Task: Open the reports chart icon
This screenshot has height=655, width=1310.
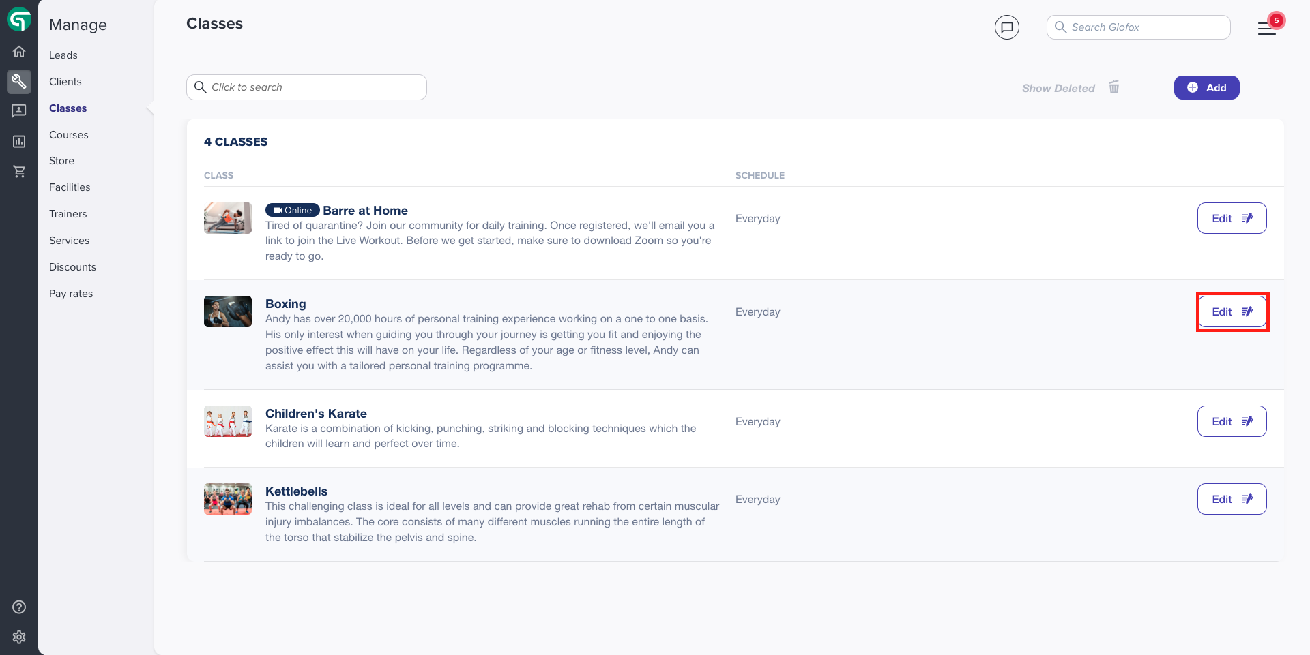Action: (19, 141)
